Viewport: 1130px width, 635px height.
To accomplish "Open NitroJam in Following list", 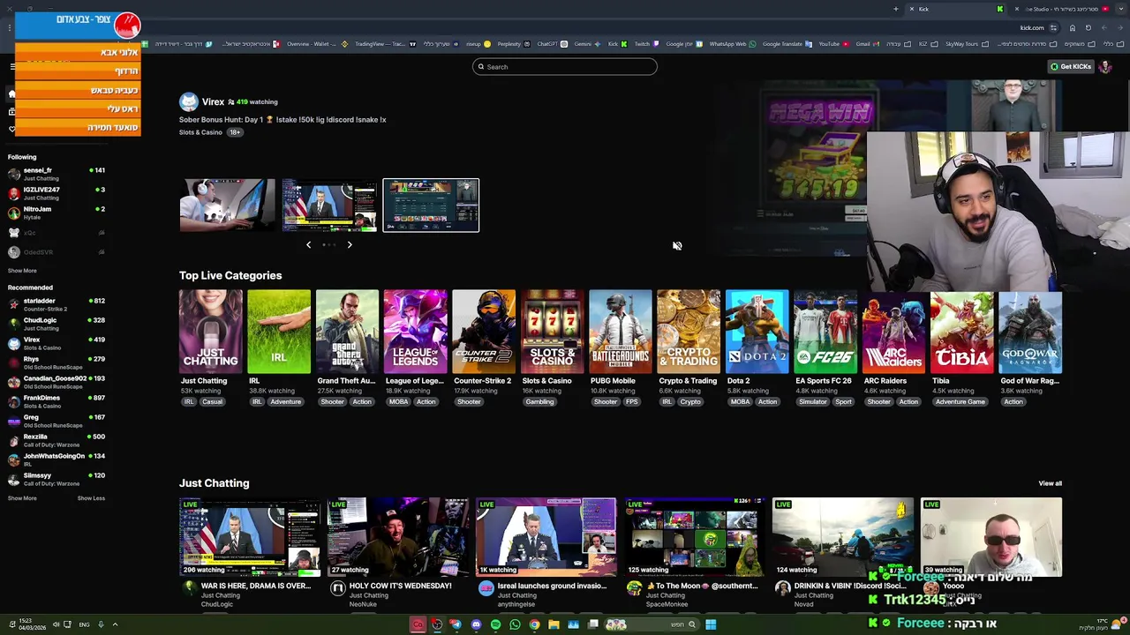I will [x=56, y=213].
